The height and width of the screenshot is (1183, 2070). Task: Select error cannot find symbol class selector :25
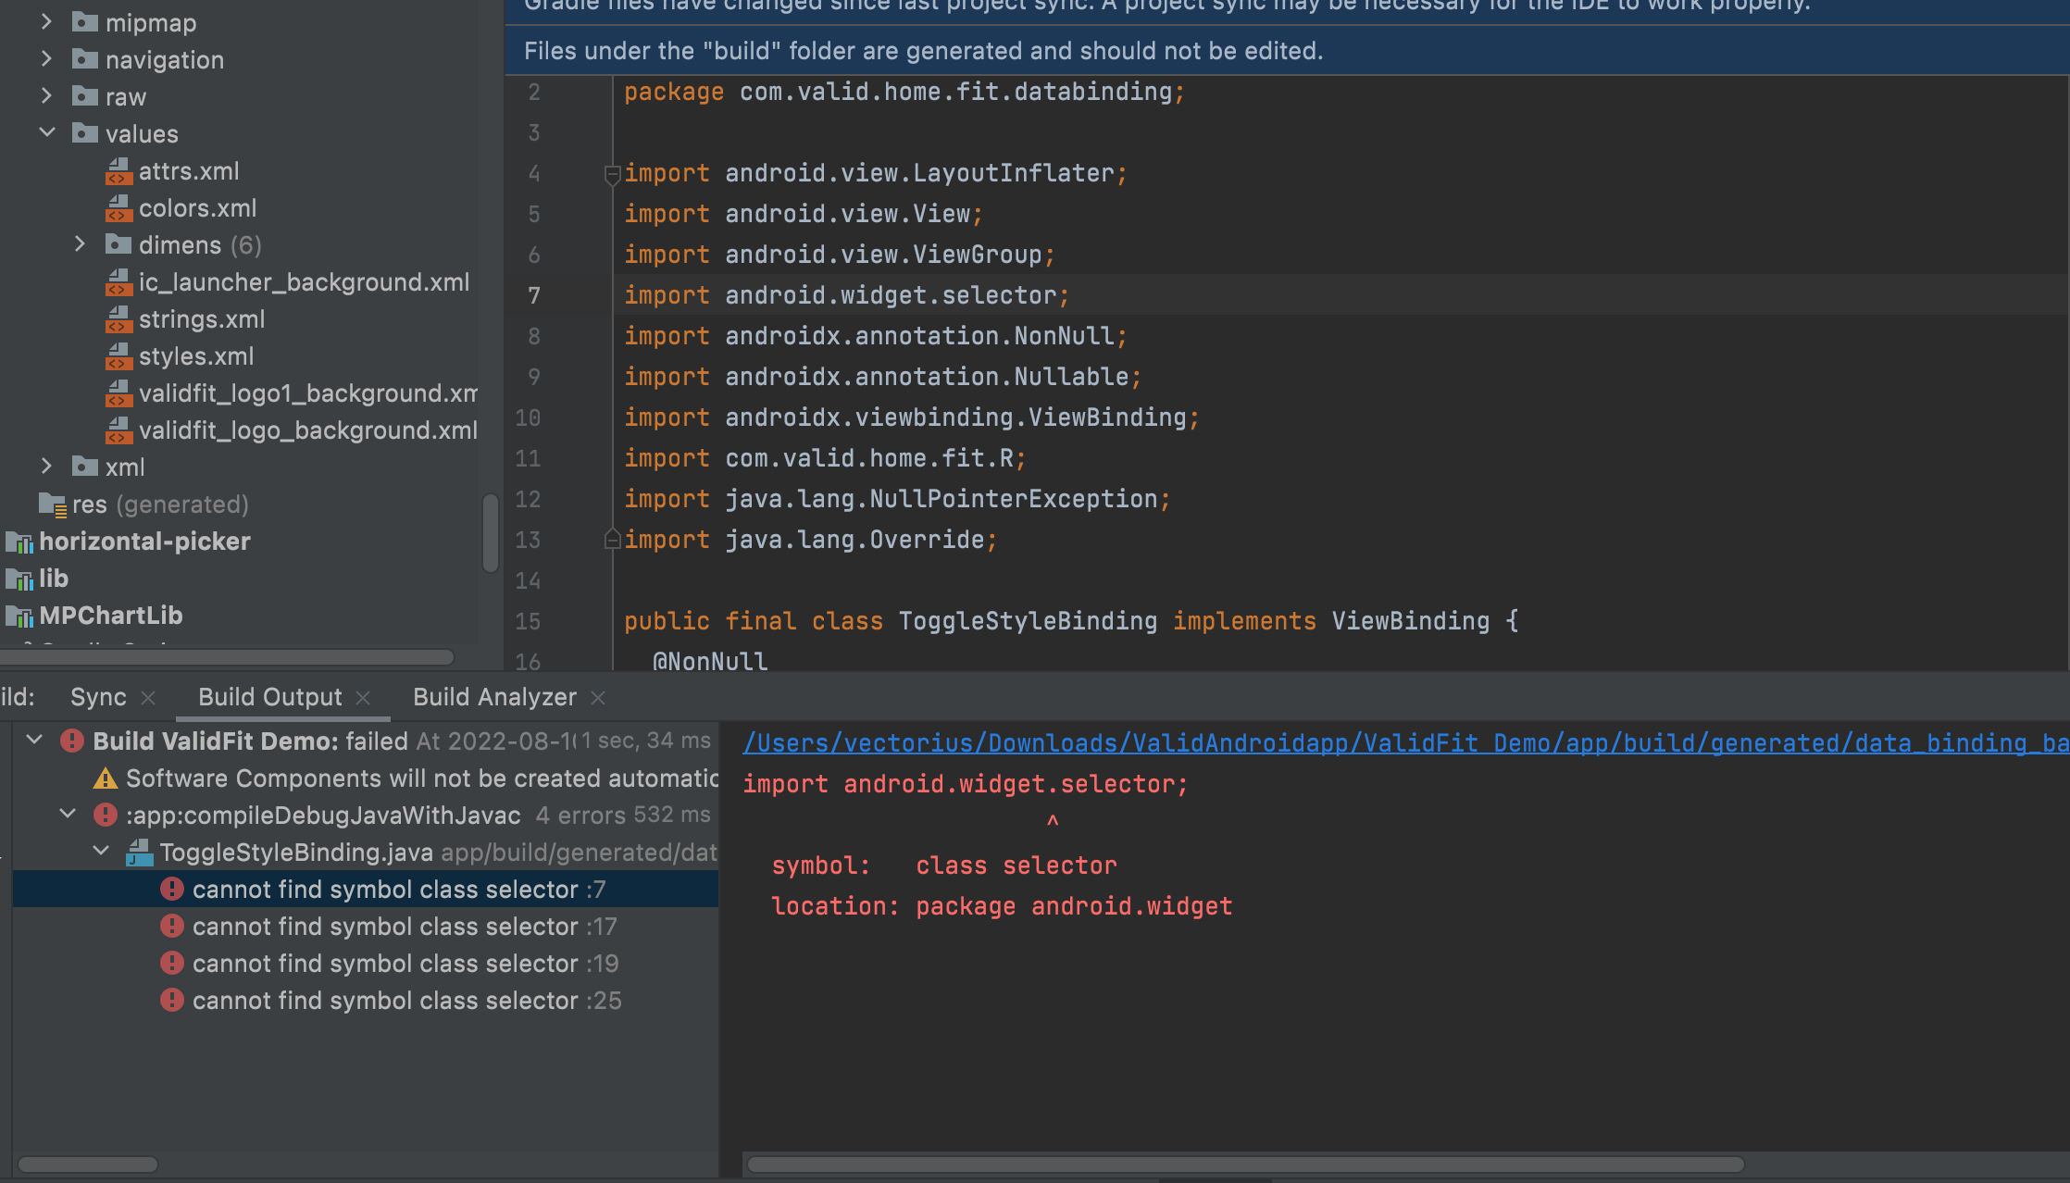pyautogui.click(x=366, y=1000)
